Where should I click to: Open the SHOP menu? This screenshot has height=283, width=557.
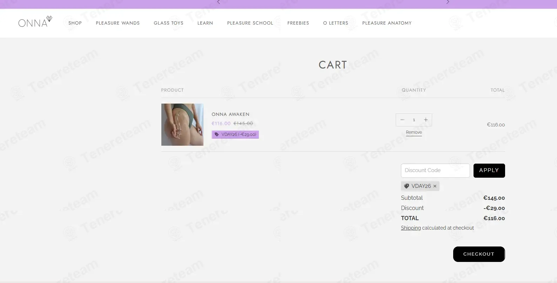point(75,23)
